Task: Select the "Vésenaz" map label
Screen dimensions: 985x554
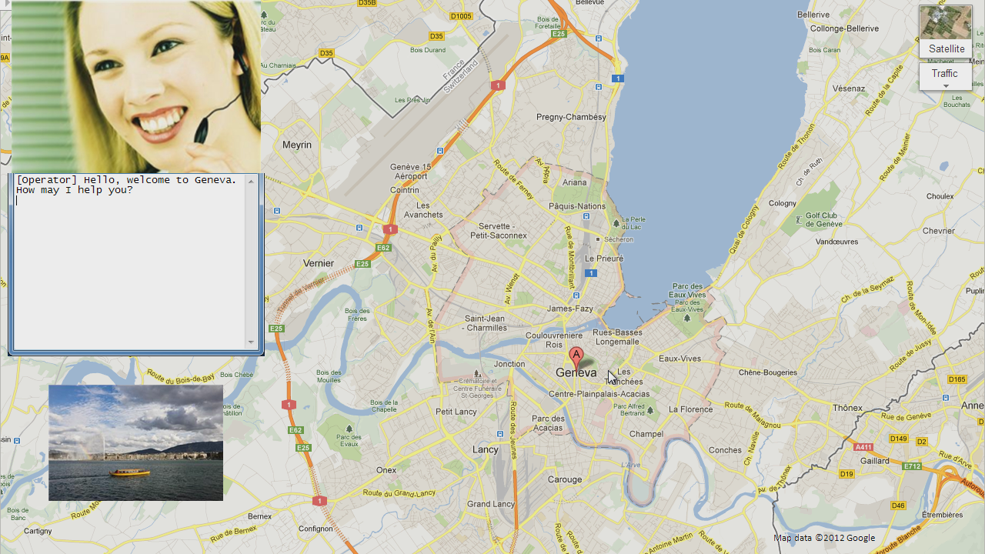Action: pos(849,88)
